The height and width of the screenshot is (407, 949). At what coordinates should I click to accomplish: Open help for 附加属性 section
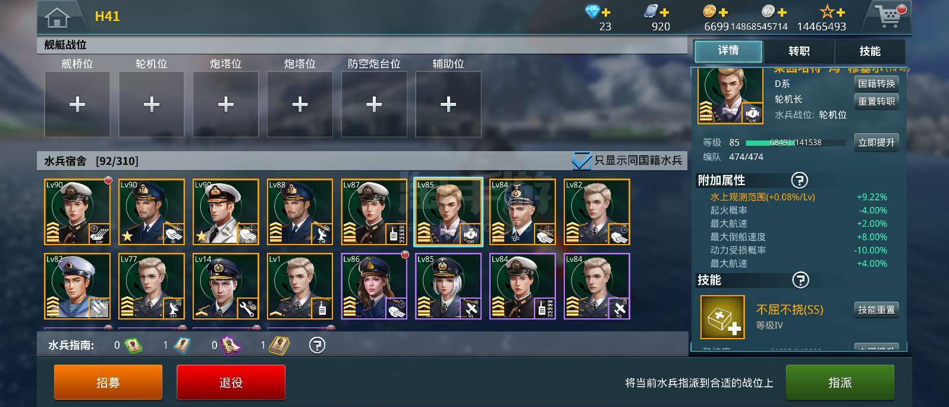pyautogui.click(x=800, y=180)
